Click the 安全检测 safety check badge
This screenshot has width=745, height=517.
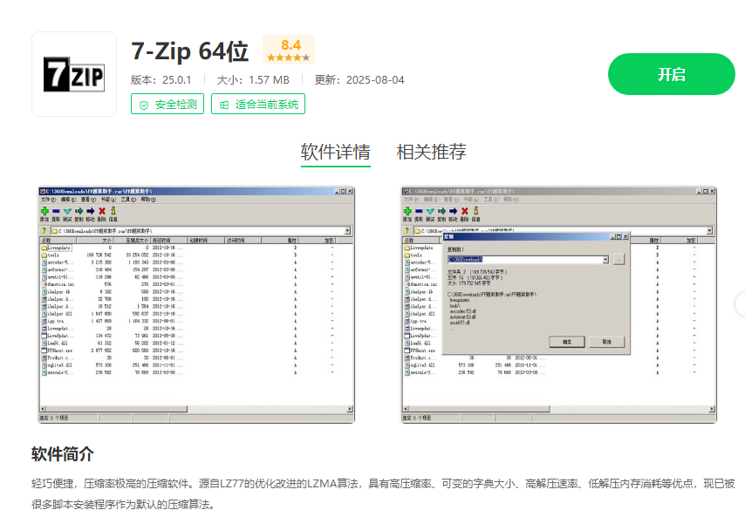coord(167,103)
